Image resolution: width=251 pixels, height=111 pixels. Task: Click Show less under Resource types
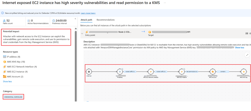click(x=7, y=81)
